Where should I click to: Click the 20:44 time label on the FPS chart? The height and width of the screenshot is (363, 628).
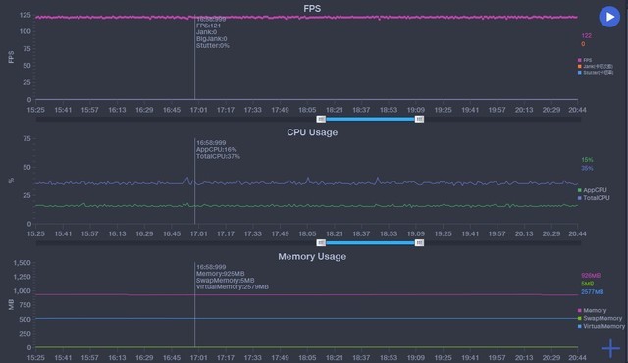coord(577,110)
